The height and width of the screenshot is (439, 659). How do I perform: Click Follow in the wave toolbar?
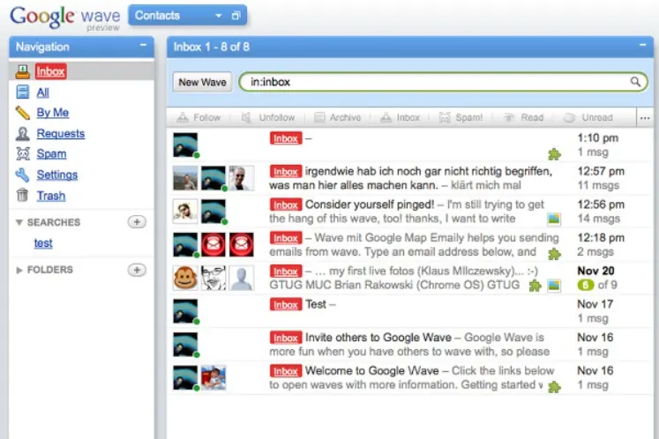198,117
